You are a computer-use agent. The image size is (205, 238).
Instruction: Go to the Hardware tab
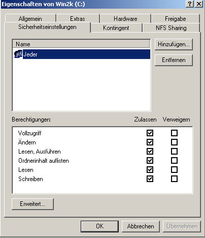125,19
